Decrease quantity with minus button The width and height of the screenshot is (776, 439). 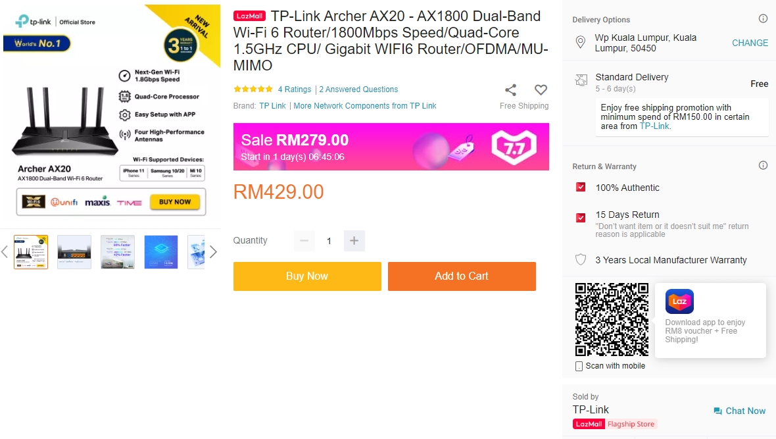pyautogui.click(x=304, y=241)
